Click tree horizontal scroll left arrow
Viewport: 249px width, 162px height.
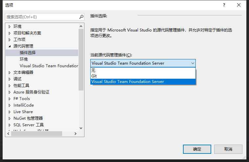[8, 134]
